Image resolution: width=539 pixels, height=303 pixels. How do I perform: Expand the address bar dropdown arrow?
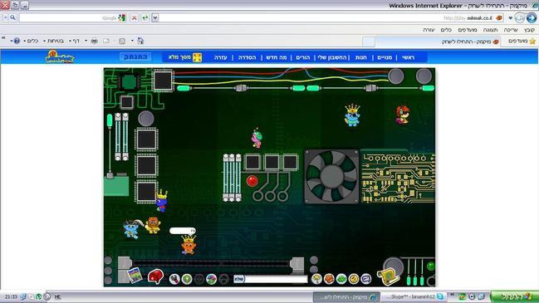(155, 17)
